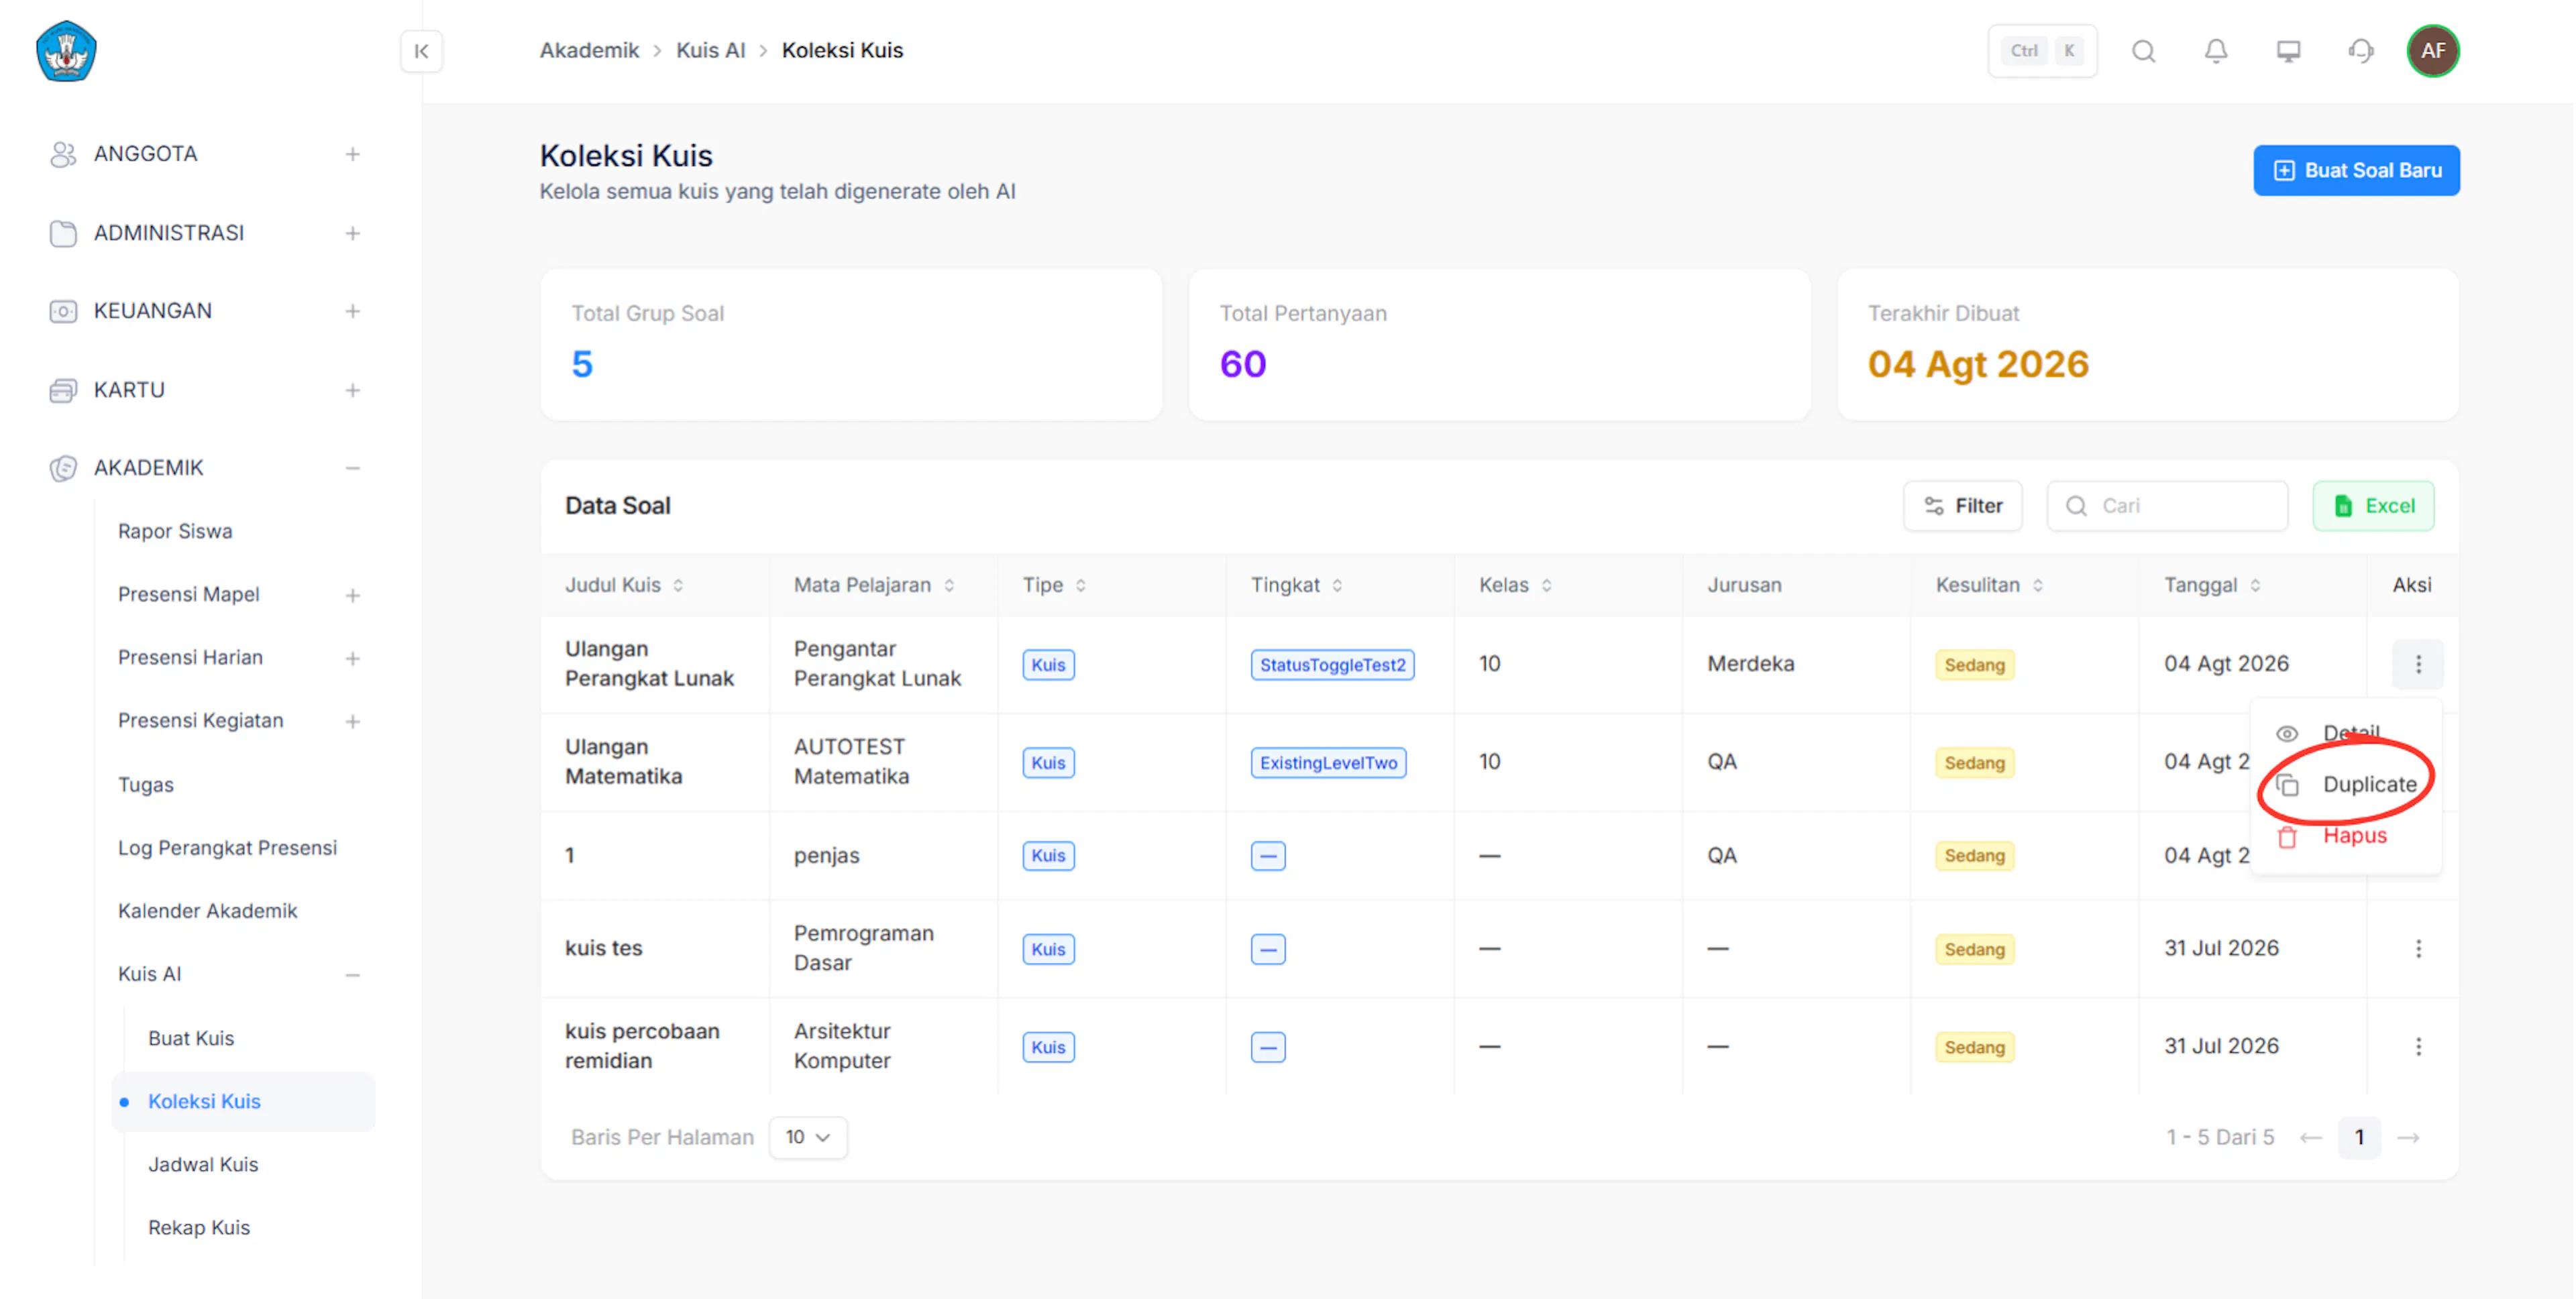2576x1299 pixels.
Task: Open the notifications bell icon
Action: (2216, 51)
